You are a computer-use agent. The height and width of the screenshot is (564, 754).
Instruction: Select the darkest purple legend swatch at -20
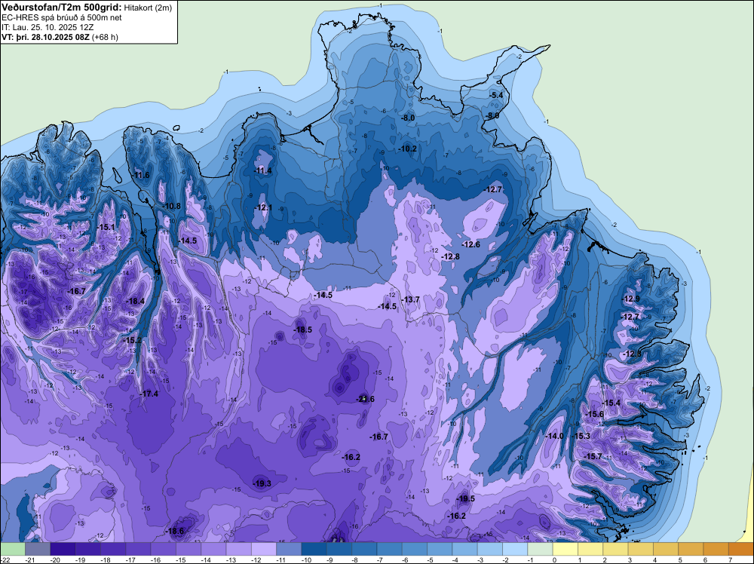63,549
